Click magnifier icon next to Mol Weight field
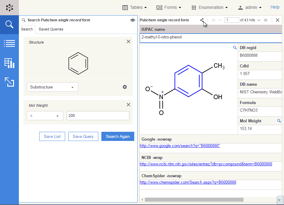284x205 pixels. point(279,121)
